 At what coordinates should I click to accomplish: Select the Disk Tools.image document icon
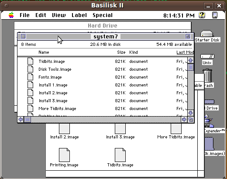(x=30, y=69)
